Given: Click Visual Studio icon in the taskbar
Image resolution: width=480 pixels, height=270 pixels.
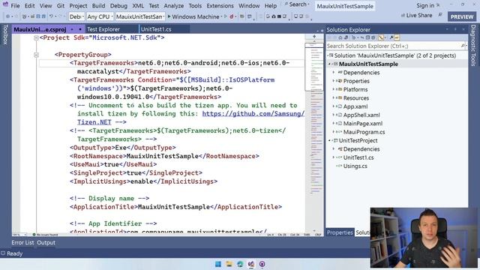Looking at the screenshot, I should coord(251,264).
